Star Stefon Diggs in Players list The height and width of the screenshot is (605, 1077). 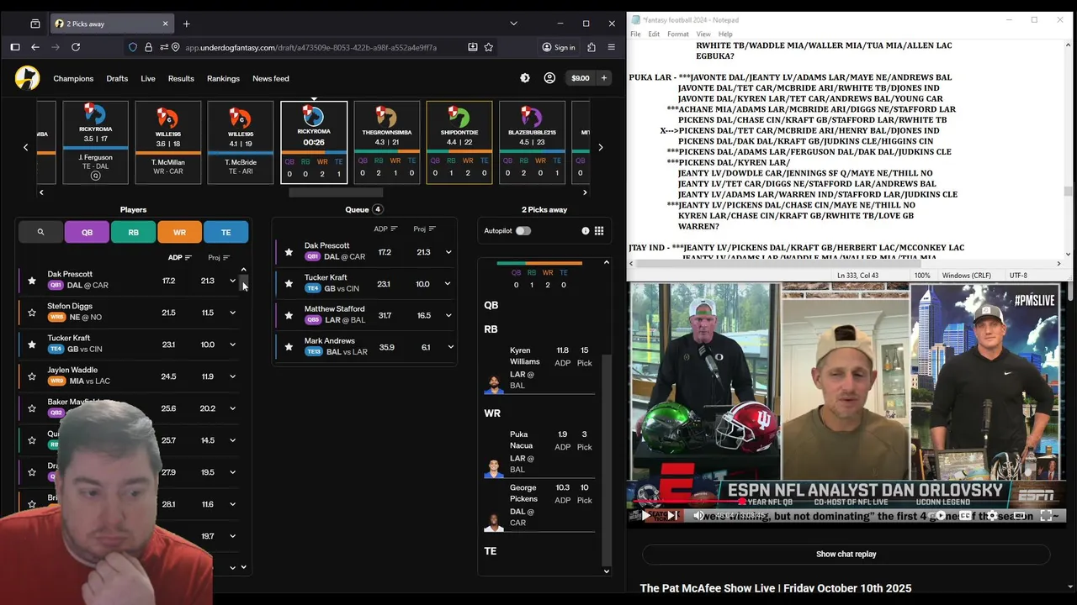pos(32,313)
